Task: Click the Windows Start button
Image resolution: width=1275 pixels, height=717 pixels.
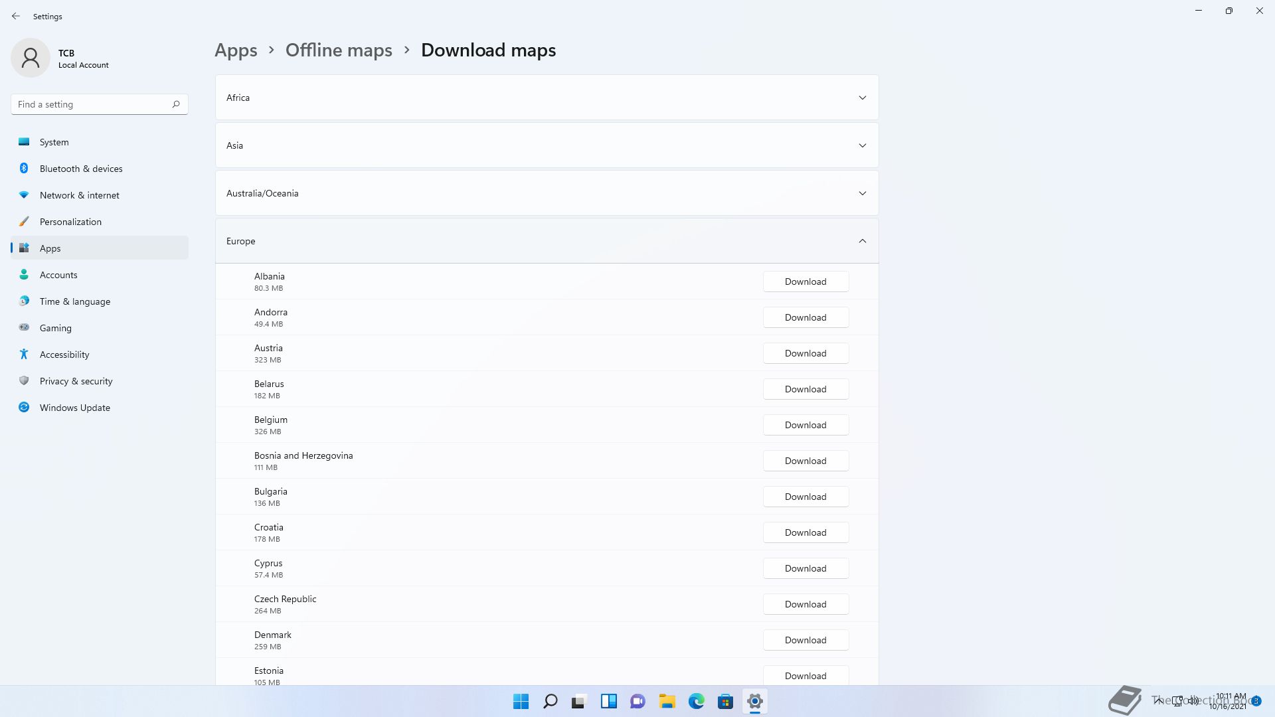Action: coord(521,701)
